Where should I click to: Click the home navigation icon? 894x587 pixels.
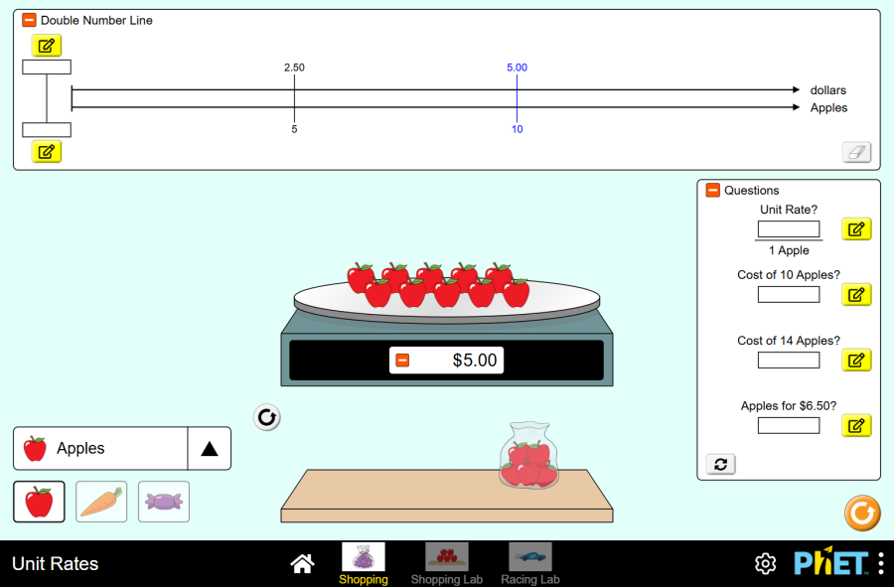click(302, 563)
